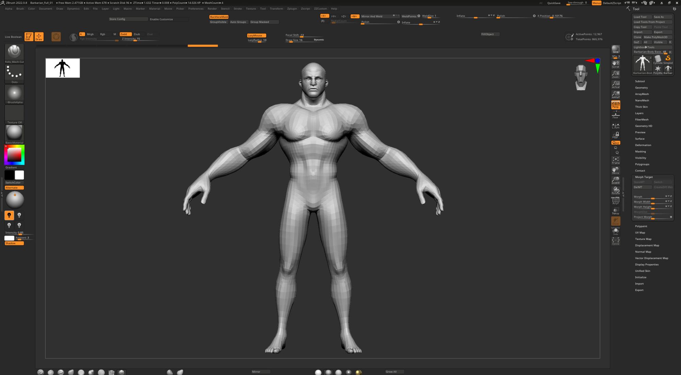The height and width of the screenshot is (375, 681).
Task: Click the QuickSave button
Action: point(554,3)
